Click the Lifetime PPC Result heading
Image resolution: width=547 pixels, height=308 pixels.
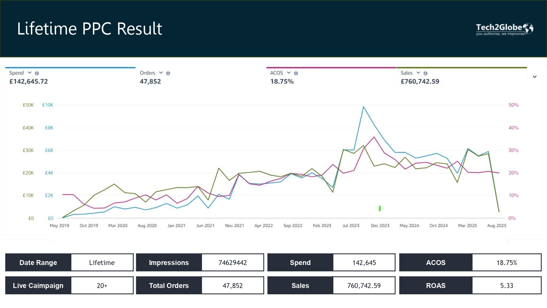click(90, 29)
